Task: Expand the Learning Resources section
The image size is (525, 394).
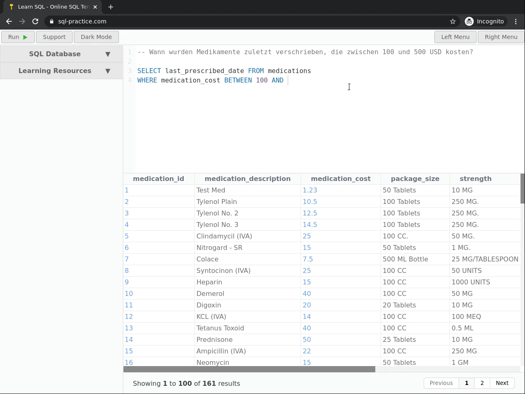Action: pos(62,71)
